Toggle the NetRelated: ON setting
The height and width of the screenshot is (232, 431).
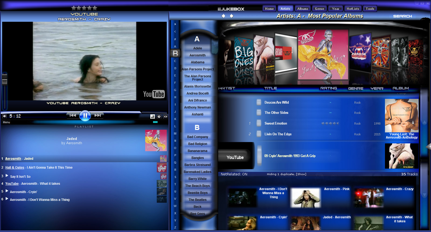pos(234,174)
